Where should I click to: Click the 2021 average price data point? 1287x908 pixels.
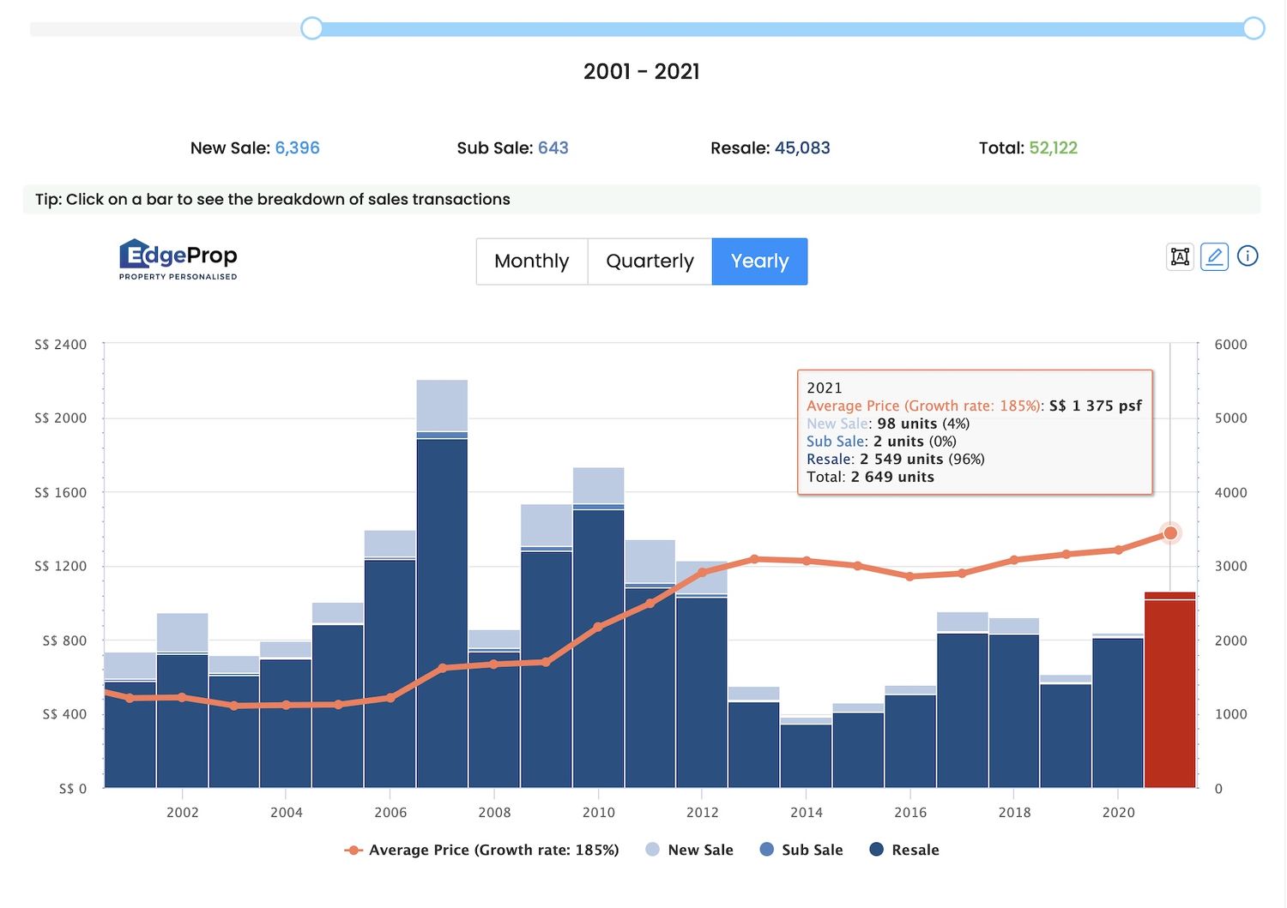(x=1170, y=533)
